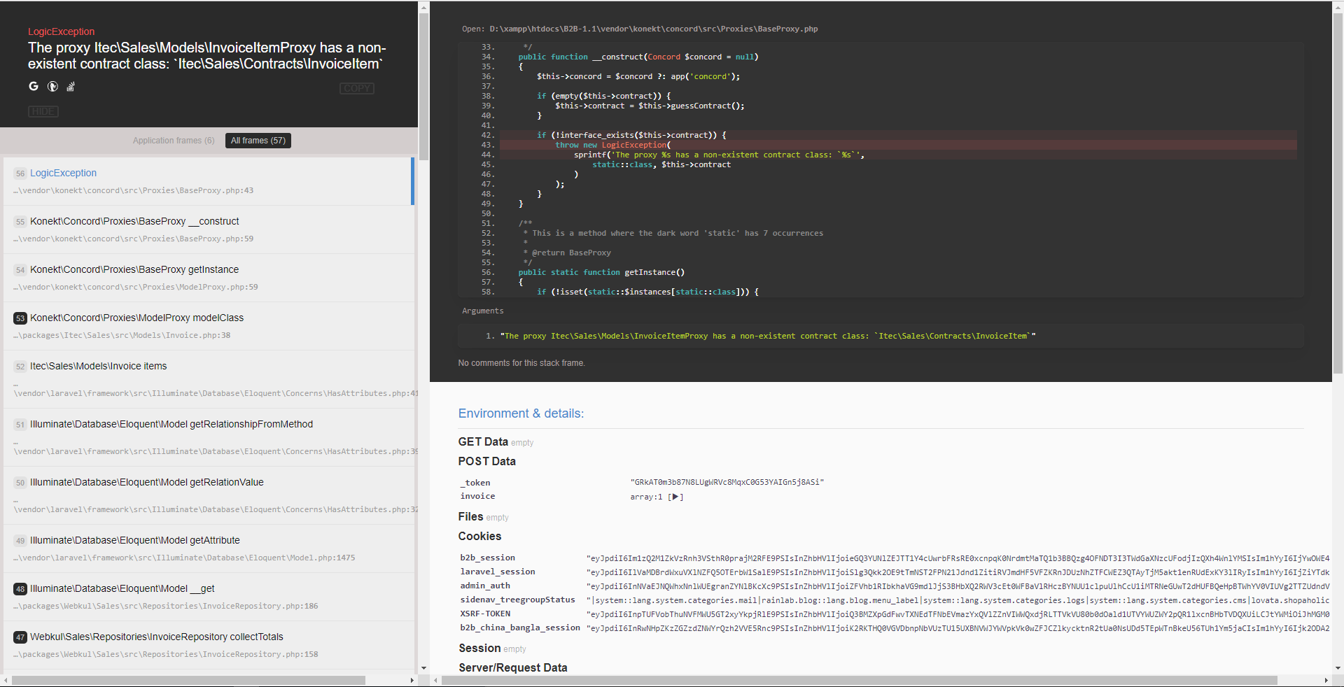Screen dimensions: 1344x687
Task: Select frame 54 BaseProxy getInstance
Action: (209, 278)
